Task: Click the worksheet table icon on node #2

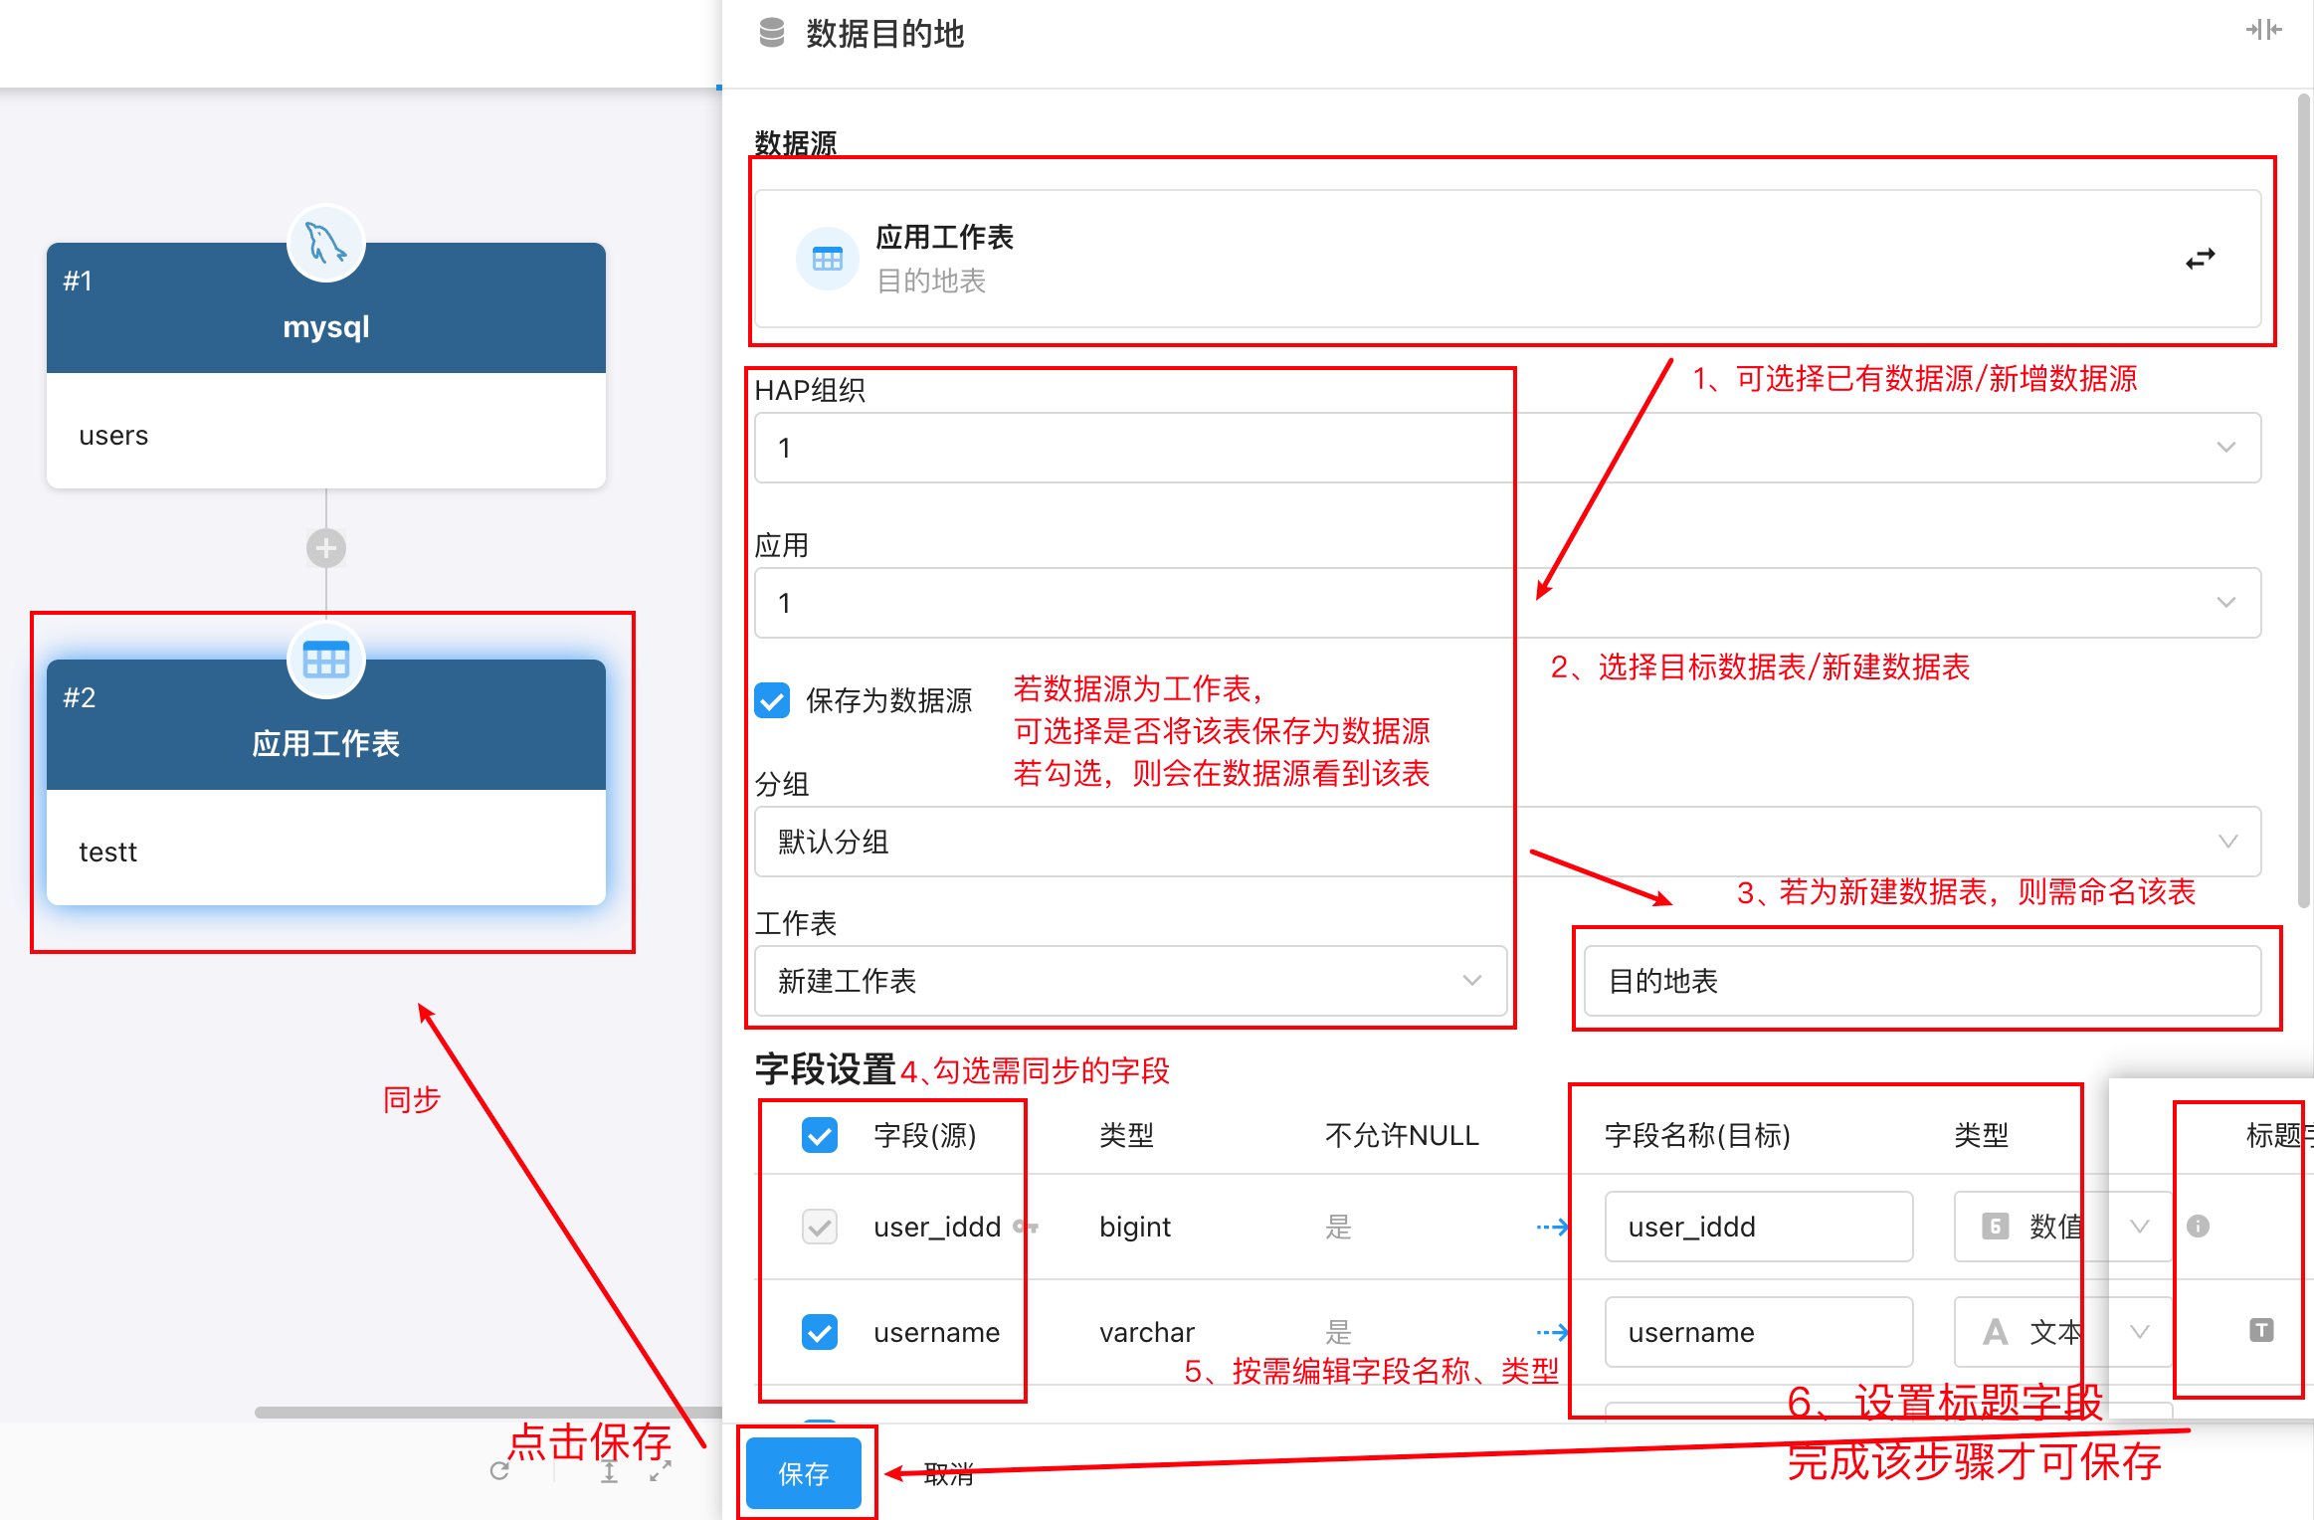Action: [325, 661]
